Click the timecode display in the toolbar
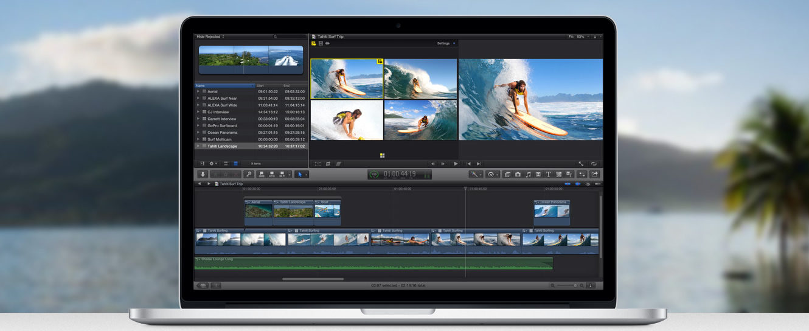The image size is (809, 331). 400,175
